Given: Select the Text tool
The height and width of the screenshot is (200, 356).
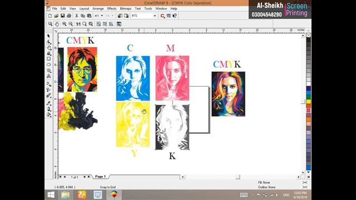Looking at the screenshot, I should (x=49, y=77).
